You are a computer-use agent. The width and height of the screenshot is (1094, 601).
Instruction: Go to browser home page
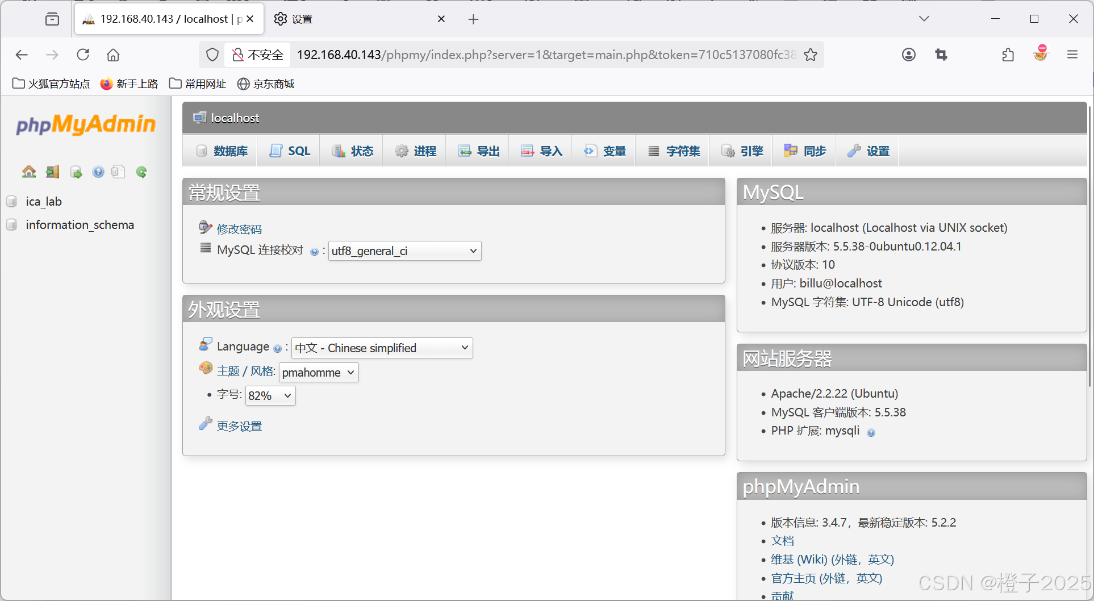coord(113,55)
